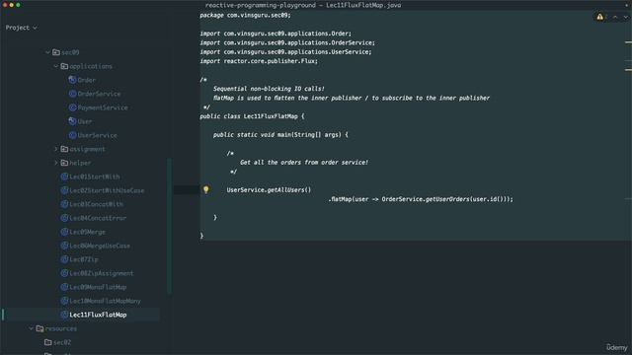Image resolution: width=632 pixels, height=355 pixels.
Task: Click the yellow intention bulb in gutter
Action: point(206,189)
